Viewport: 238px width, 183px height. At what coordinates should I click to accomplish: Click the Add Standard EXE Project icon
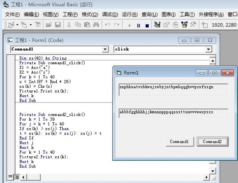pos(11,25)
